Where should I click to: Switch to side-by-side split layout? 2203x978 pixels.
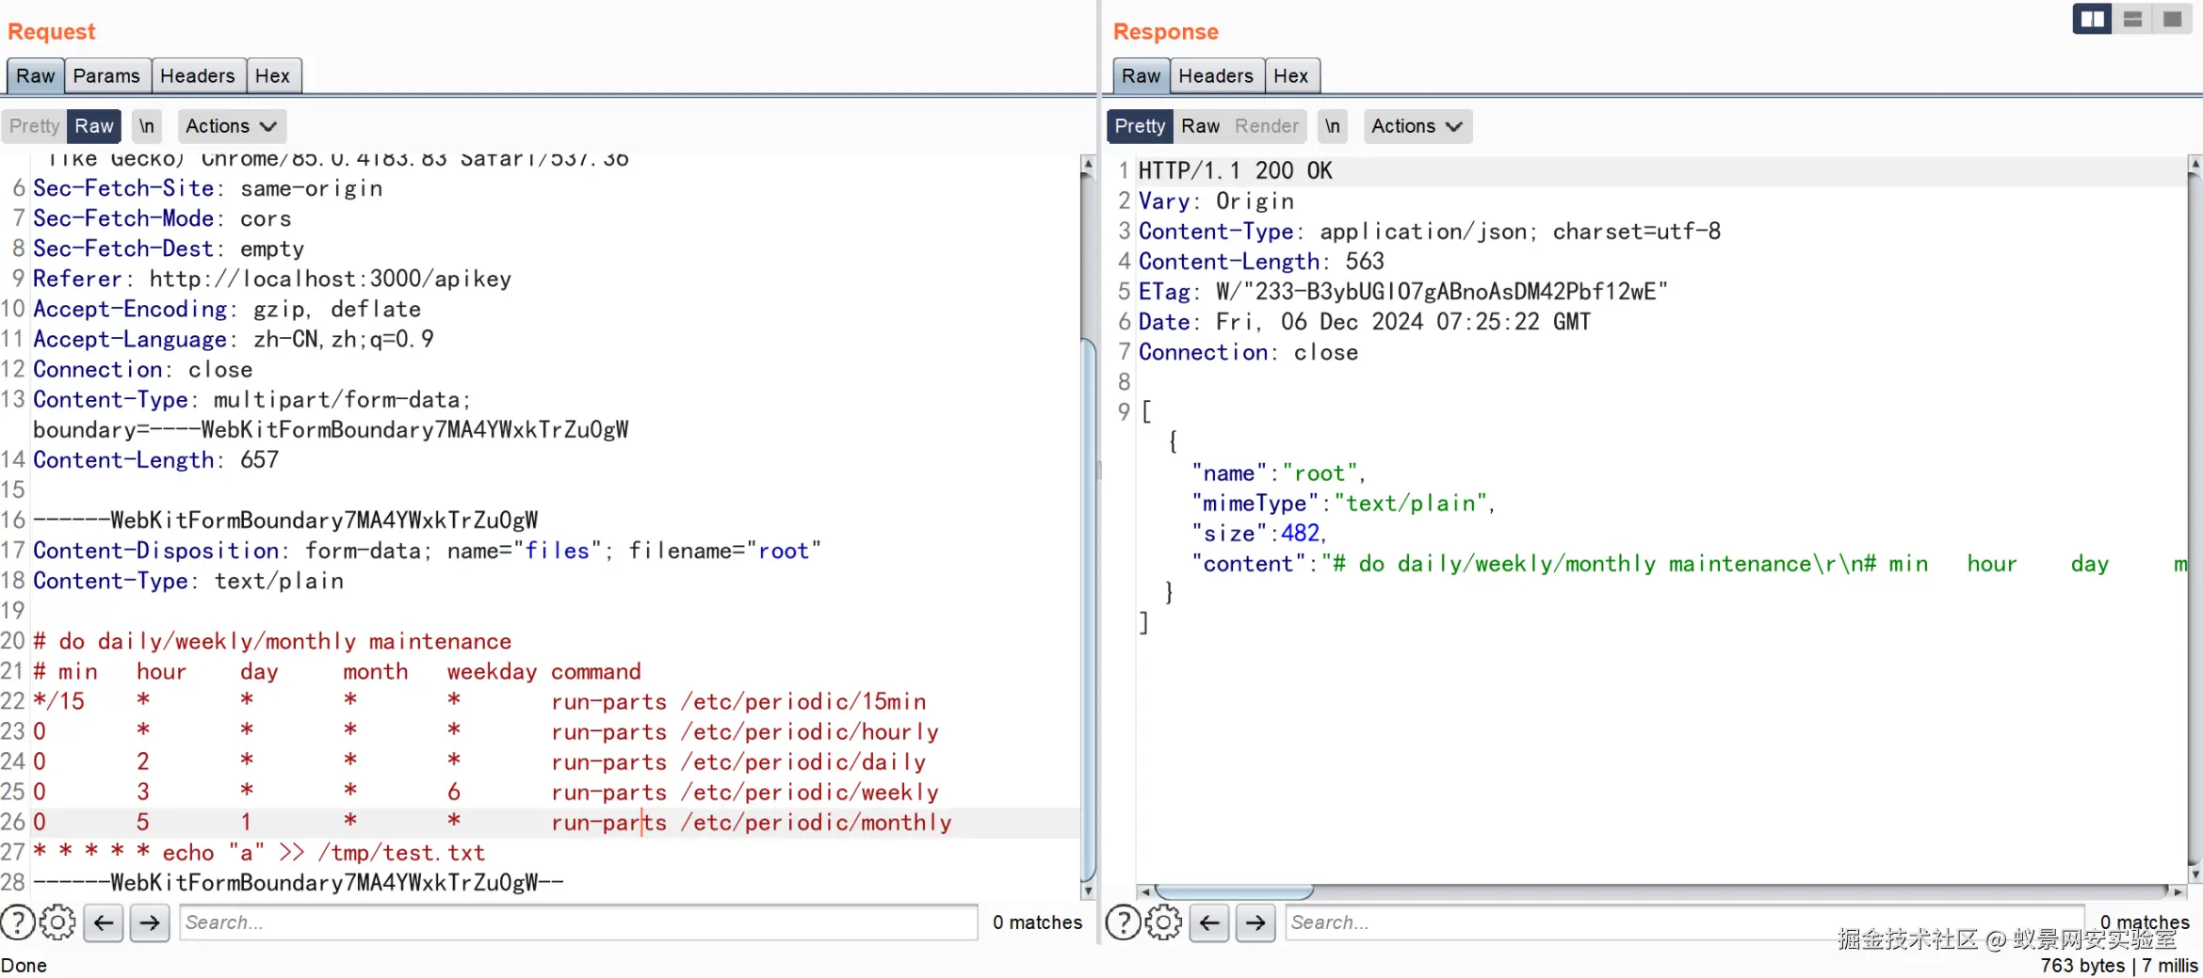[x=2093, y=19]
